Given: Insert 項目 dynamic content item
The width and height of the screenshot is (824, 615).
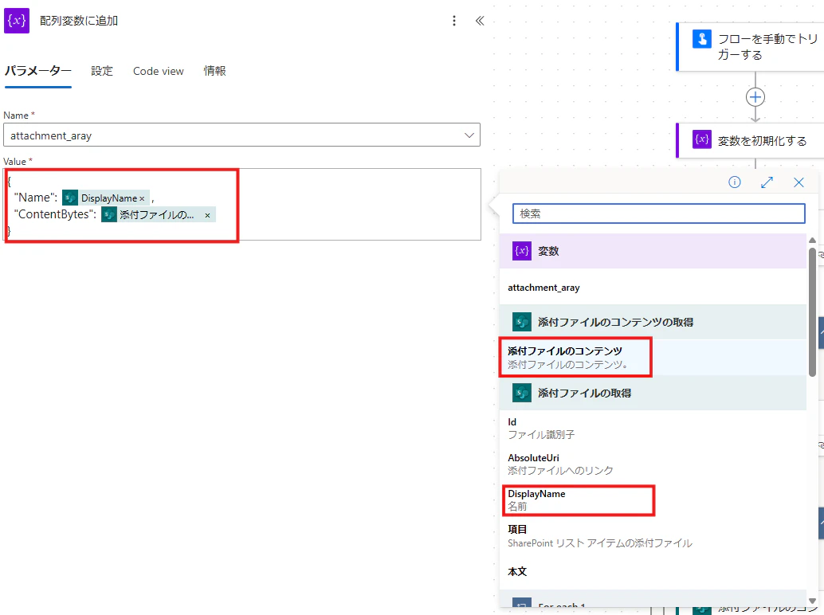Looking at the screenshot, I should click(x=653, y=535).
